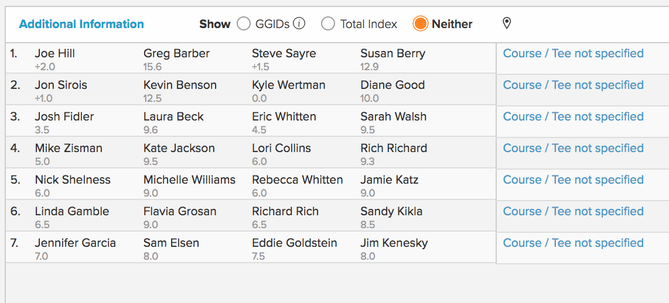Select the Total Index radio button
The height and width of the screenshot is (303, 669).
(328, 24)
